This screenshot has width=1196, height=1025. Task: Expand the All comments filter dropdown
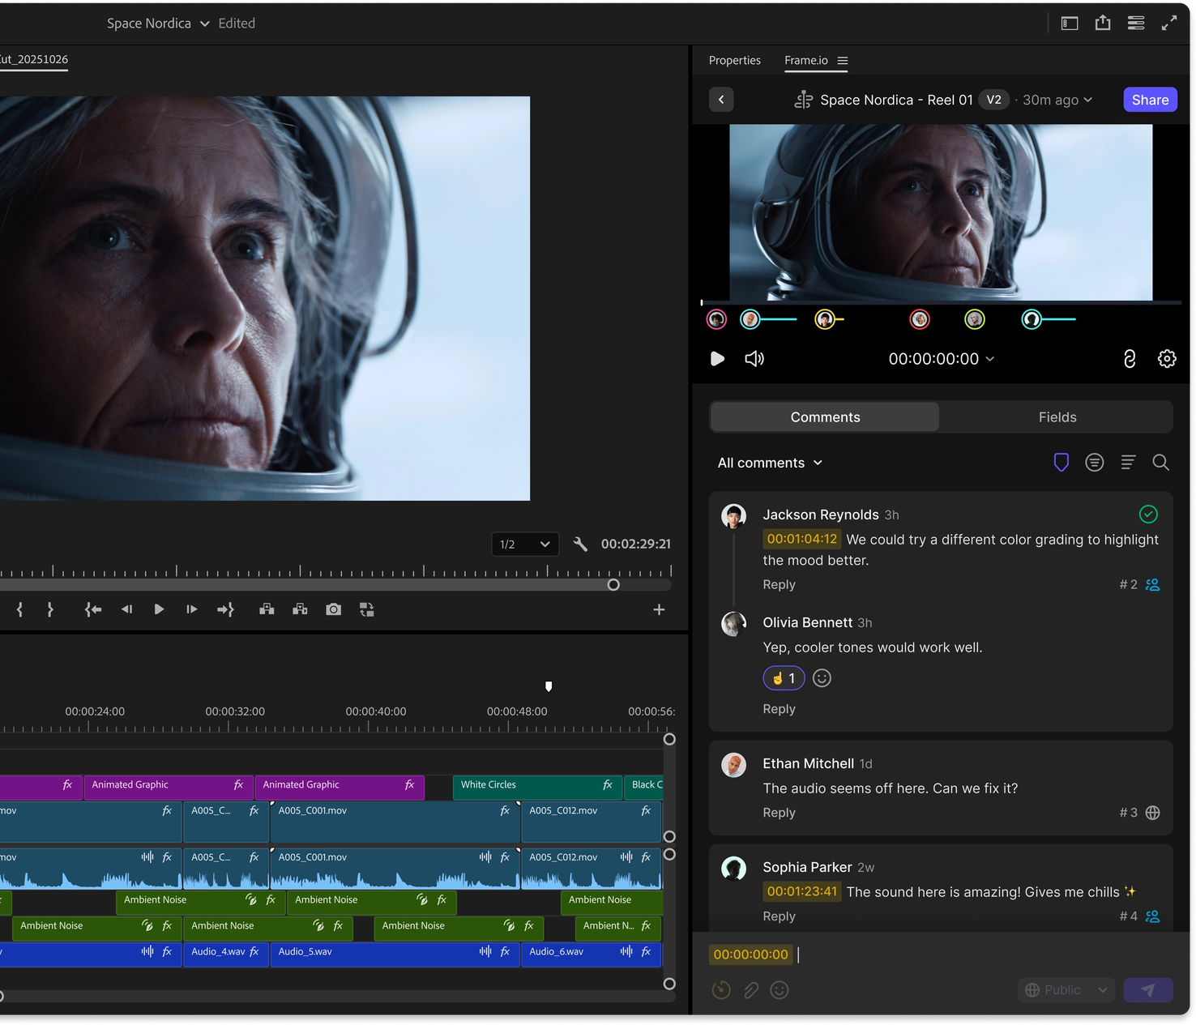click(770, 463)
